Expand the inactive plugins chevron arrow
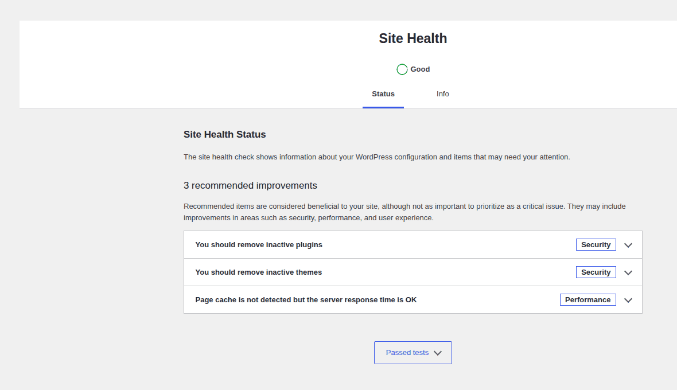677x390 pixels. coord(628,245)
